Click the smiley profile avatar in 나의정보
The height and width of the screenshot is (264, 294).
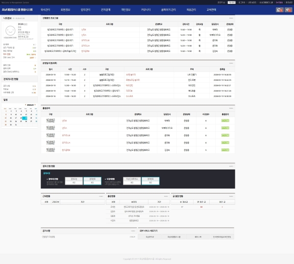click(10, 31)
